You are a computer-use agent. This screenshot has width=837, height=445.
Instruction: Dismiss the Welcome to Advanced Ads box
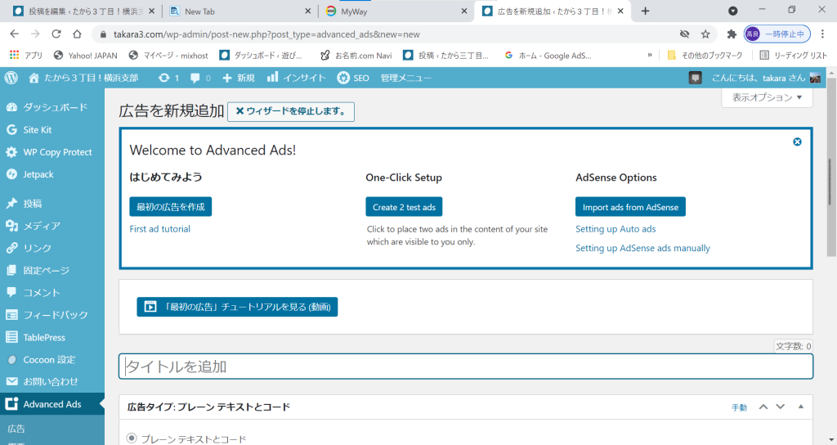coord(797,142)
